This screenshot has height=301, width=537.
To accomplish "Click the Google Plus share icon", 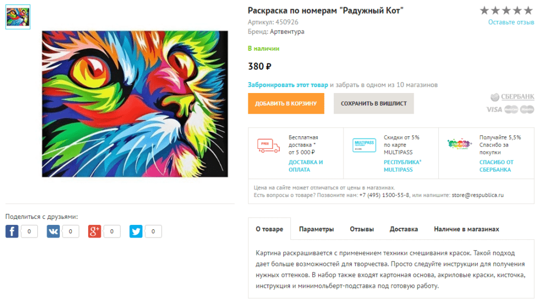I will pos(95,231).
